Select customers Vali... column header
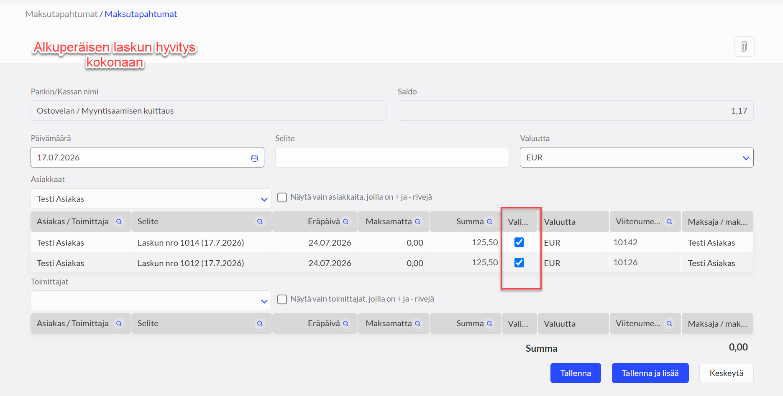The image size is (783, 396). [x=519, y=222]
